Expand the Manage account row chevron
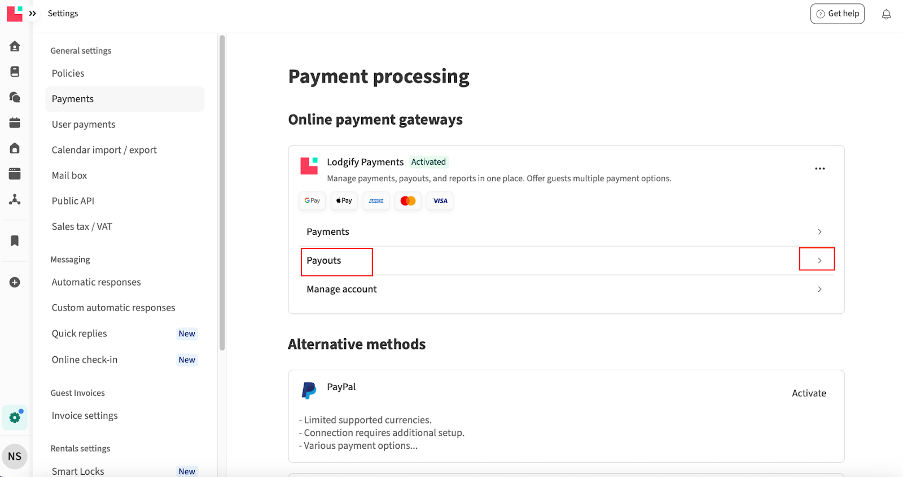 pos(819,289)
